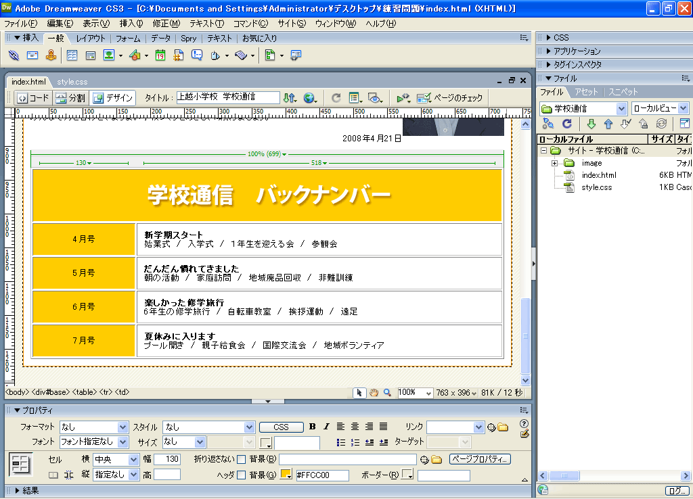Preview the page in browser using the globe icon
Image resolution: width=693 pixels, height=499 pixels.
(309, 98)
